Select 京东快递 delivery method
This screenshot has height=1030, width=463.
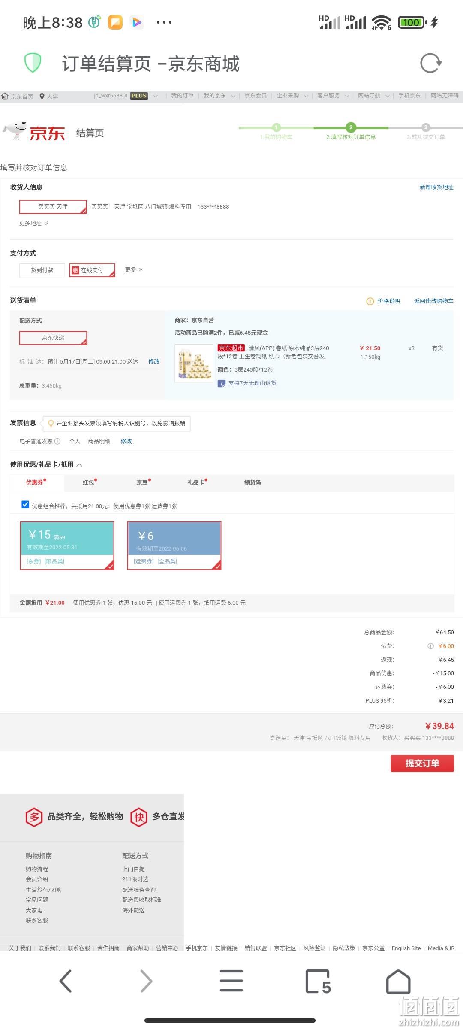(x=53, y=338)
